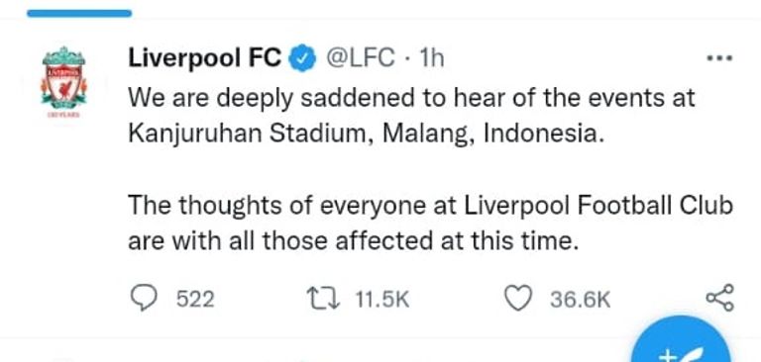Click the 1h tweet timestamp
The height and width of the screenshot is (362, 761).
(431, 58)
